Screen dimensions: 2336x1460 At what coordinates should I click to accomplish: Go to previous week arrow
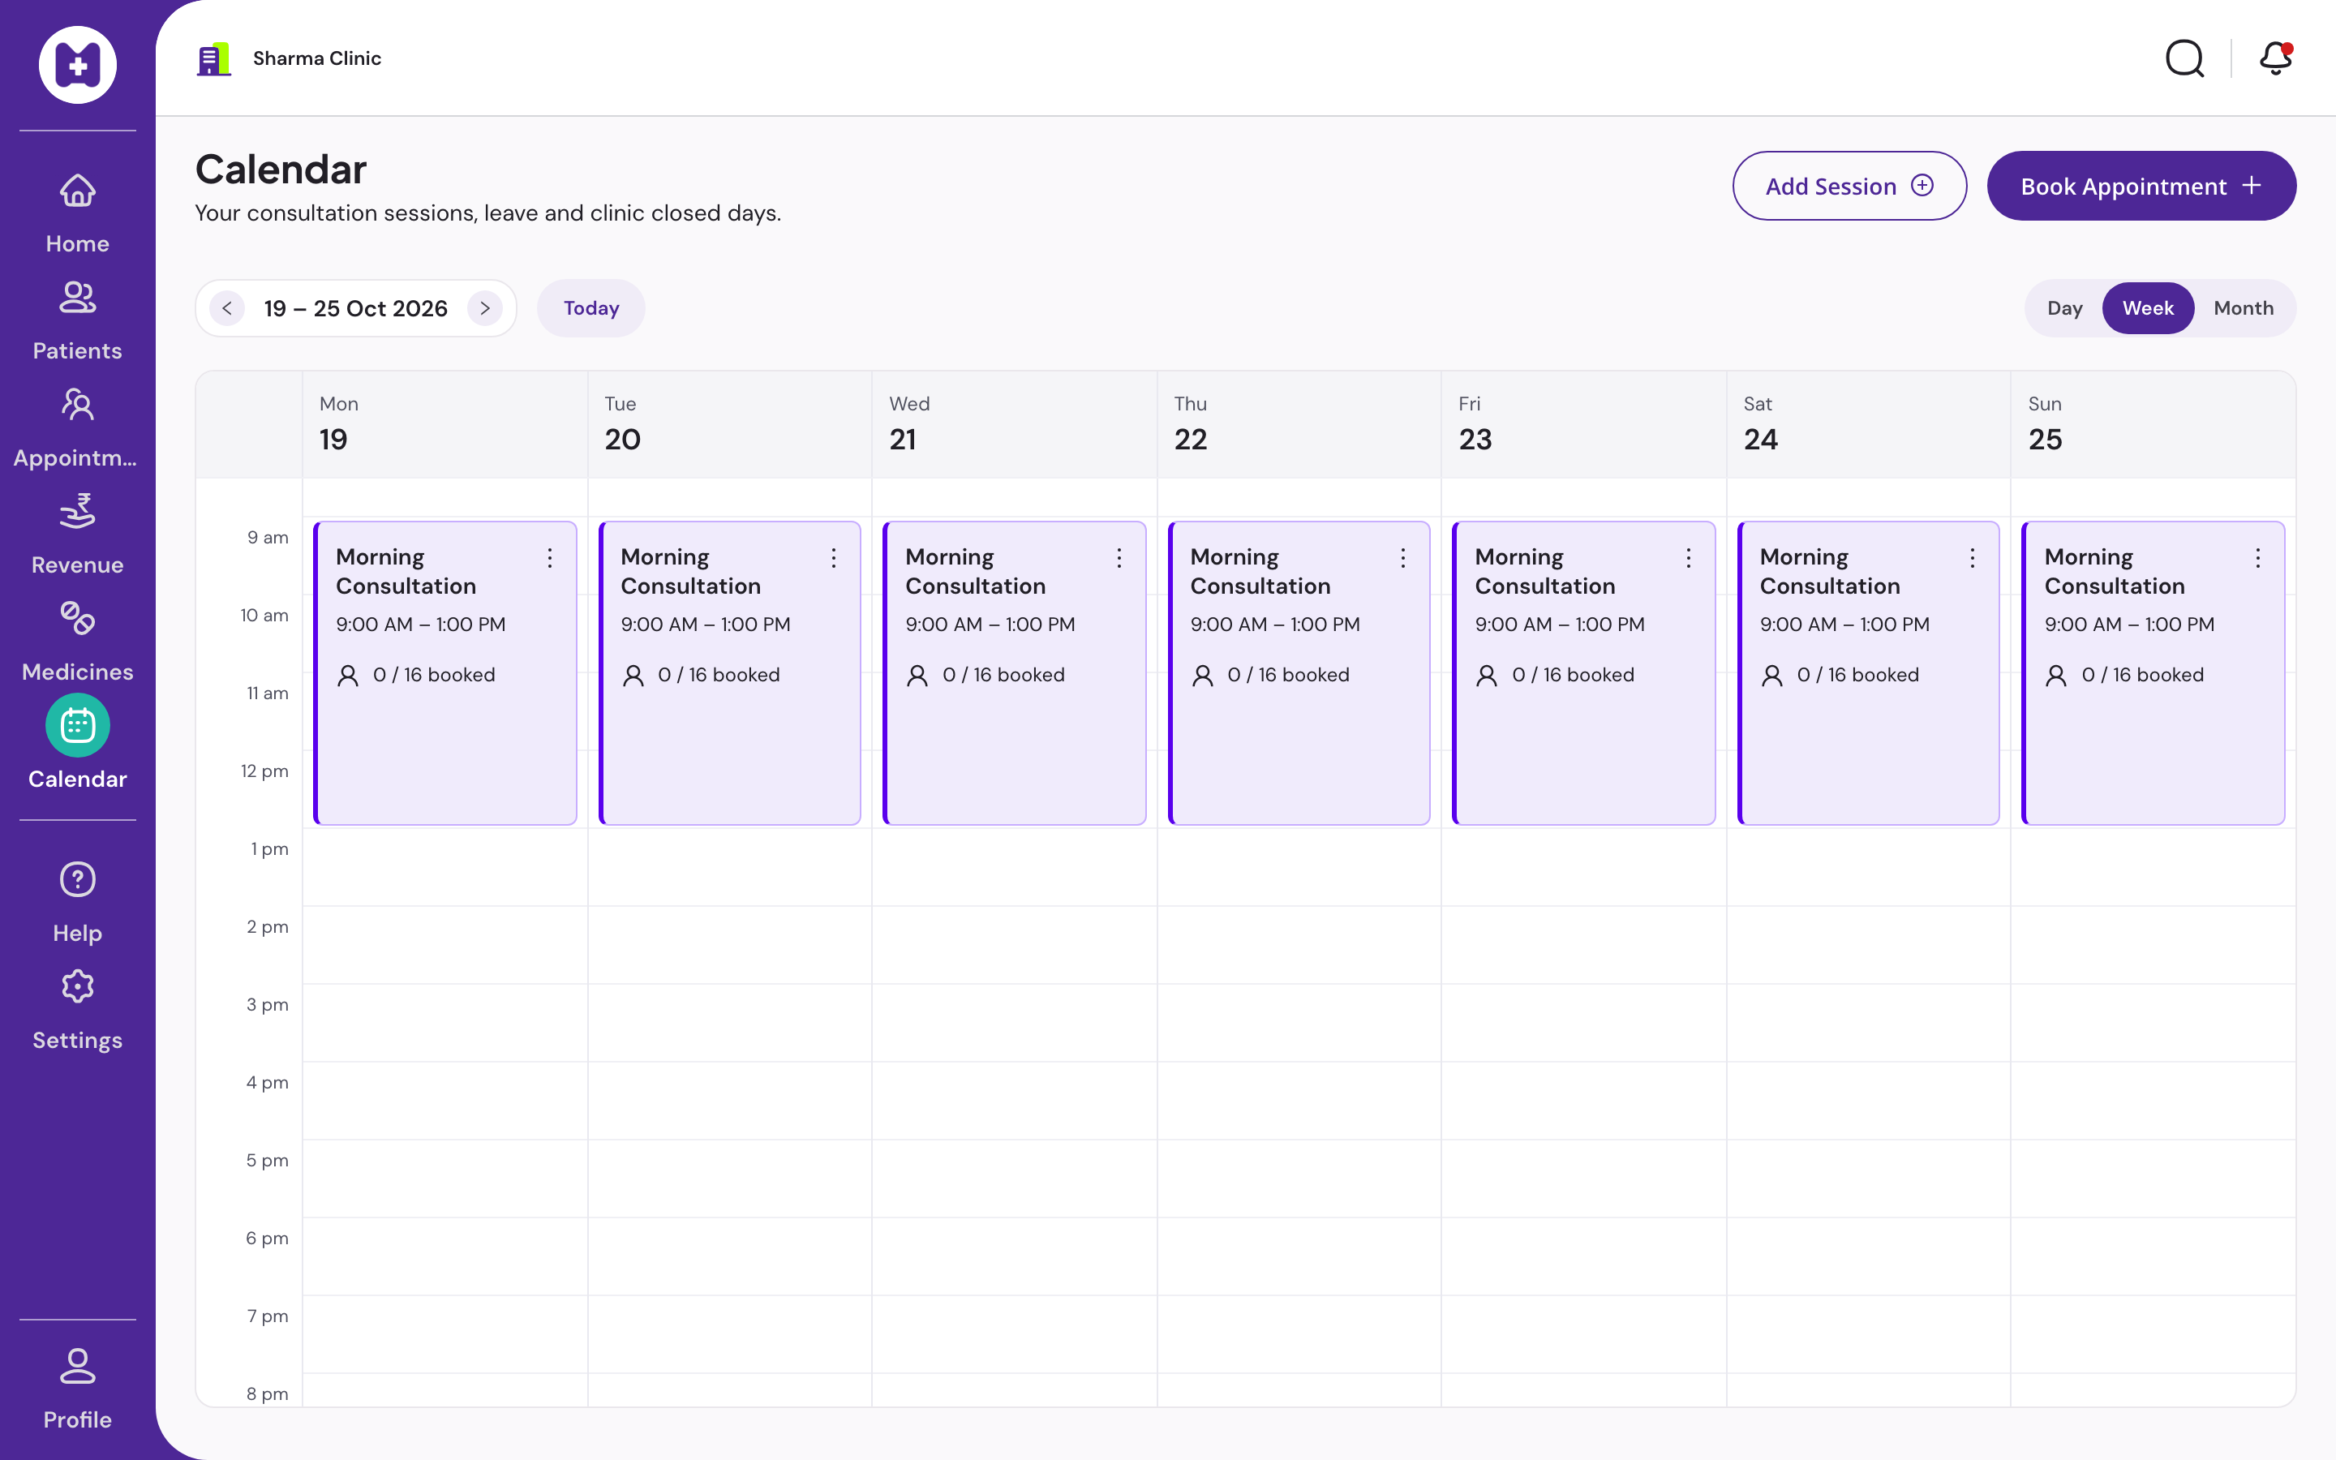[227, 308]
